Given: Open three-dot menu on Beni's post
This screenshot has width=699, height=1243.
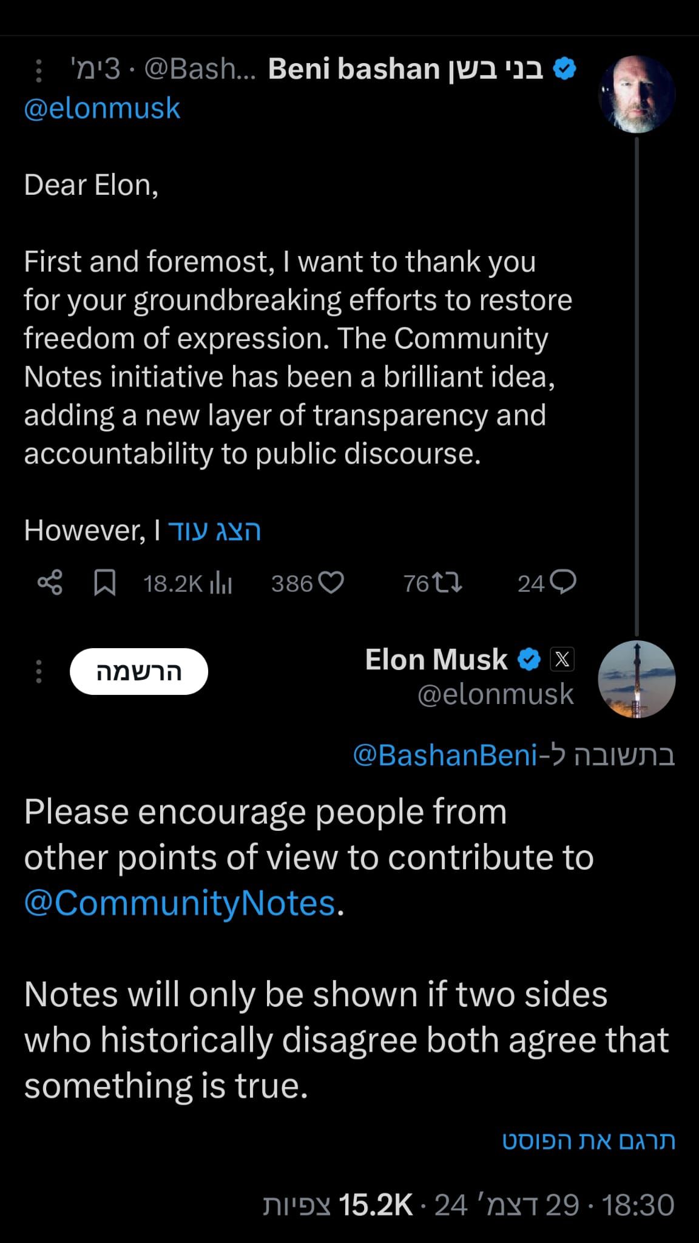Looking at the screenshot, I should tap(39, 70).
